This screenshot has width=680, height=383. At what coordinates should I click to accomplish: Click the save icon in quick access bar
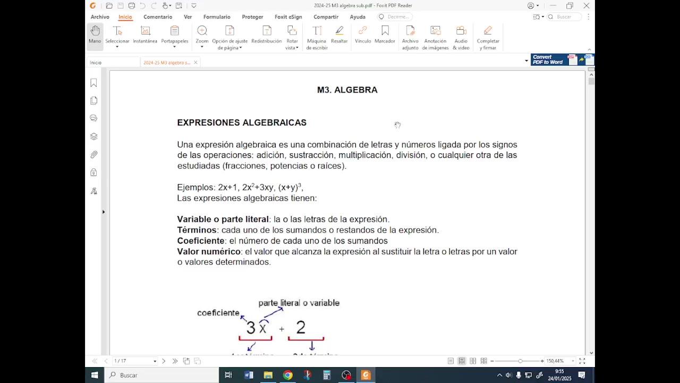[x=120, y=6]
